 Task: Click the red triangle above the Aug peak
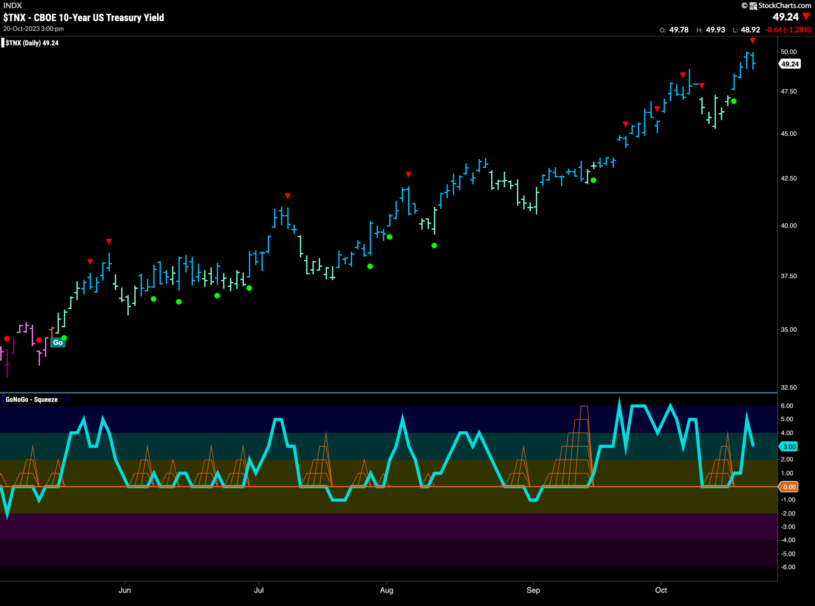(408, 174)
